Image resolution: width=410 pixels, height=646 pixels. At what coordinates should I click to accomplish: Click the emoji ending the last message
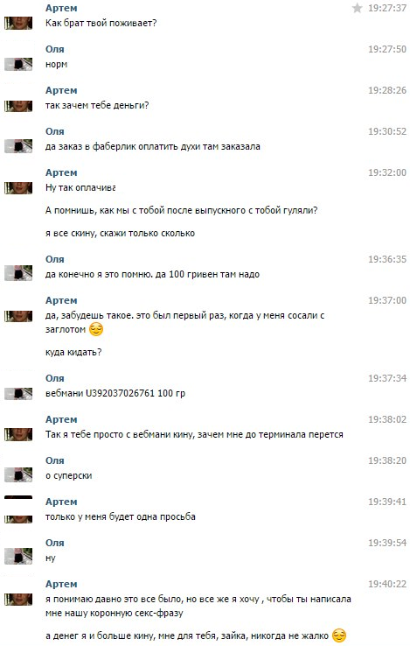(339, 635)
